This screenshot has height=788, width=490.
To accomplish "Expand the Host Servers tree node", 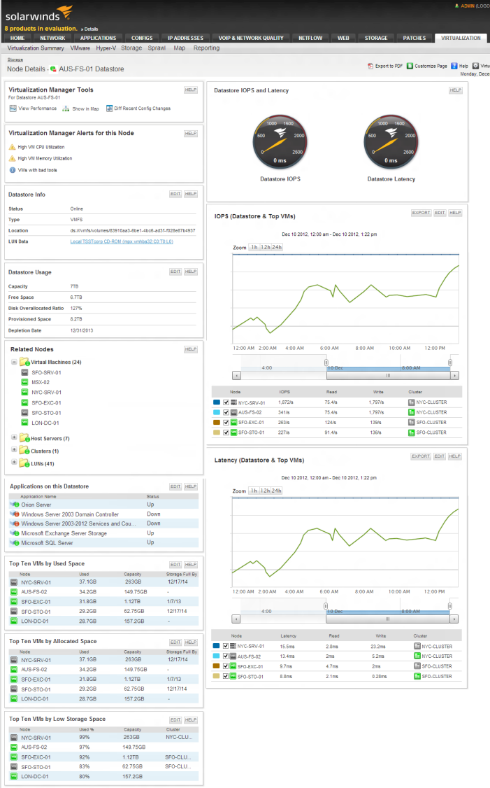I will coord(13,435).
